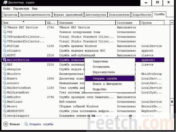The height and width of the screenshot is (132, 176).
Task: Click the scrollbar up arrow
Action: pos(172,23)
